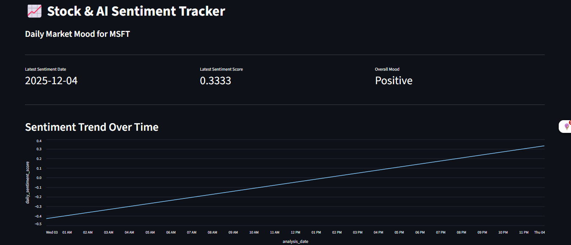Click the 0.0 y-axis tick label
The width and height of the screenshot is (571, 245).
[39, 178]
